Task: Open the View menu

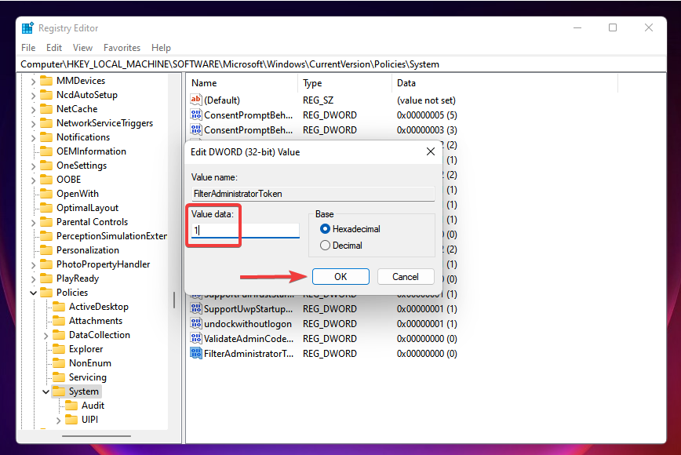Action: pyautogui.click(x=82, y=48)
